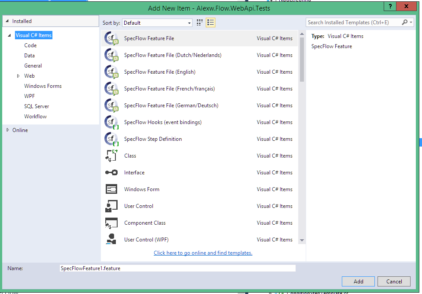Expand the Online section
The image size is (422, 294).
tap(7, 130)
